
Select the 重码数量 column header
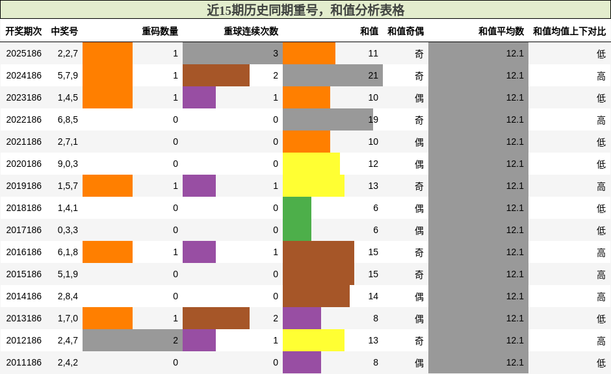[160, 31]
